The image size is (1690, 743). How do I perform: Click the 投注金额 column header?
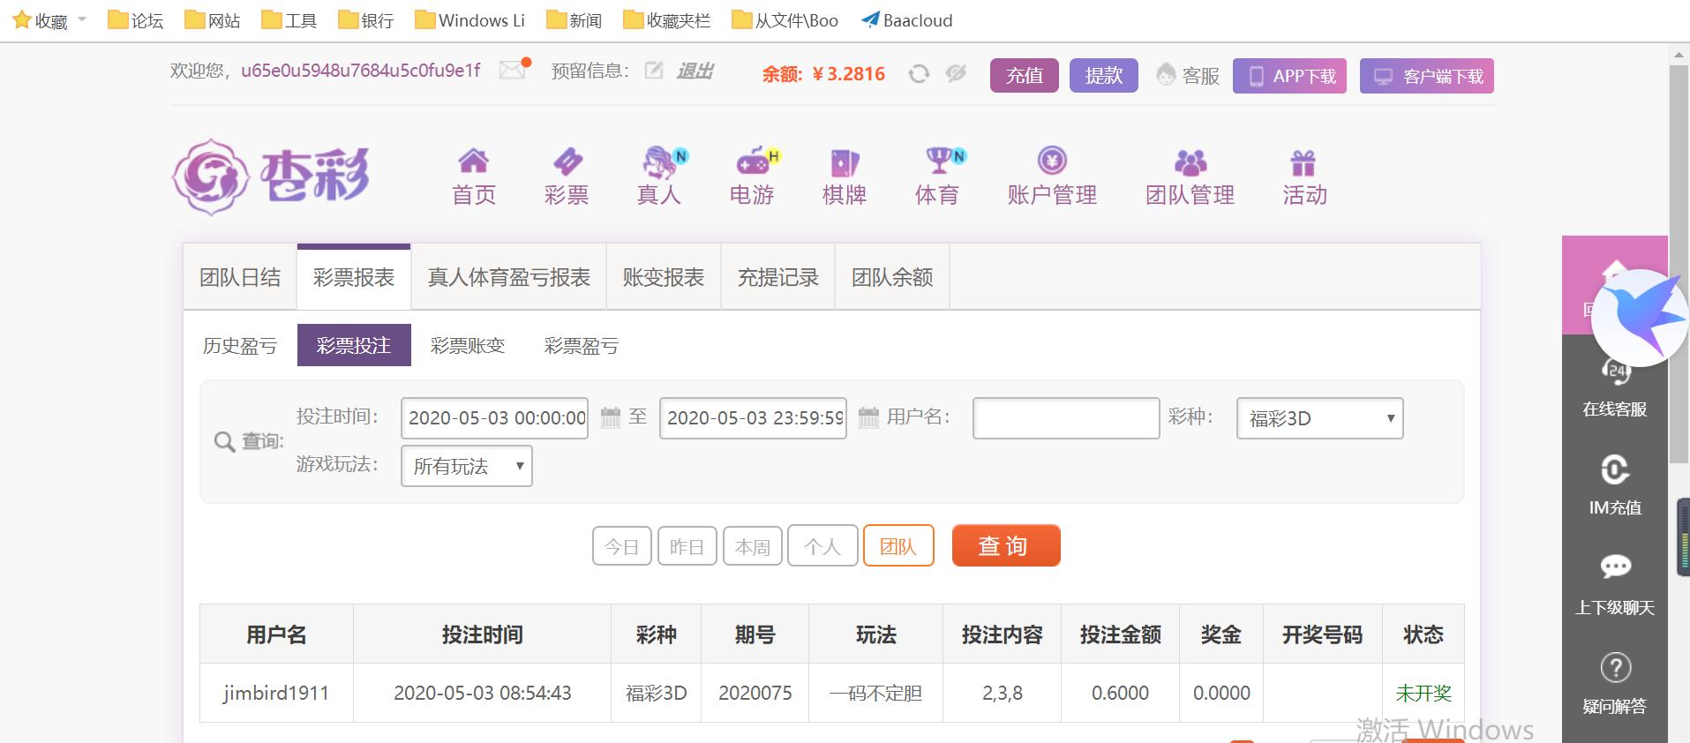[1121, 634]
